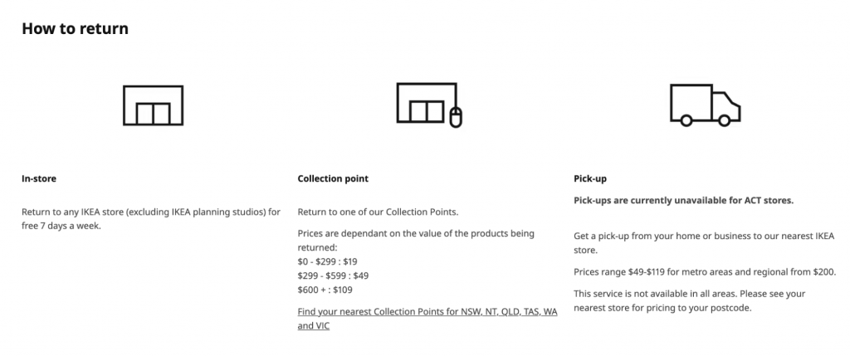Select the "In-store" heading
850x356 pixels.
[39, 178]
